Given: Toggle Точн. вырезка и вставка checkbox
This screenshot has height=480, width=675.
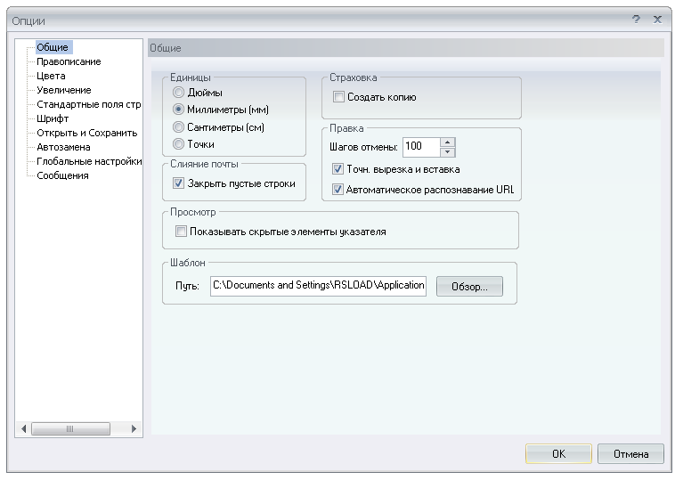Looking at the screenshot, I should (x=338, y=169).
